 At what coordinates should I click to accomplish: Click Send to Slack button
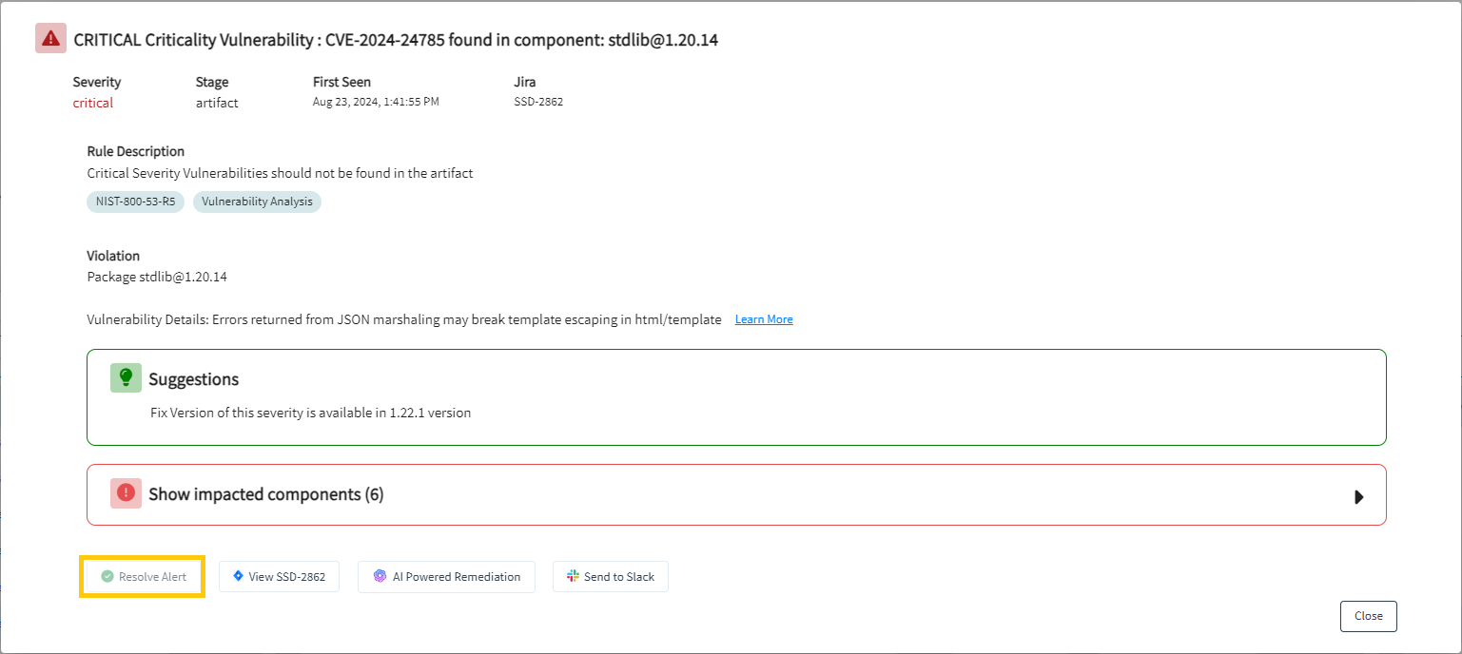[x=611, y=576]
